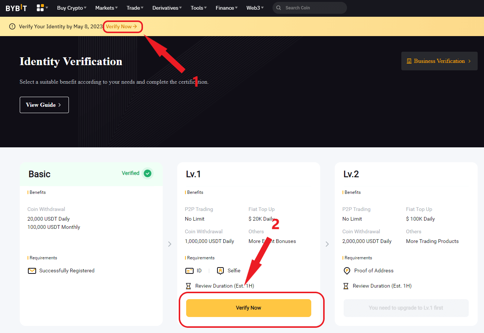Click the Bybit logo
The width and height of the screenshot is (484, 333).
tap(16, 8)
